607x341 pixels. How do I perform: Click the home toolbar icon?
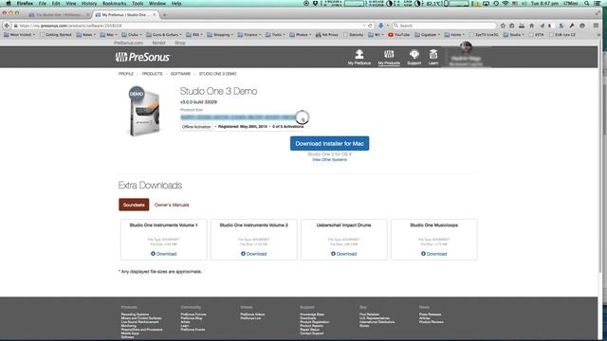(x=531, y=26)
